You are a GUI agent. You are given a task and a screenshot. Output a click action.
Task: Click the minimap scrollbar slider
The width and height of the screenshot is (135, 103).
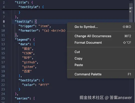(x=131, y=6)
